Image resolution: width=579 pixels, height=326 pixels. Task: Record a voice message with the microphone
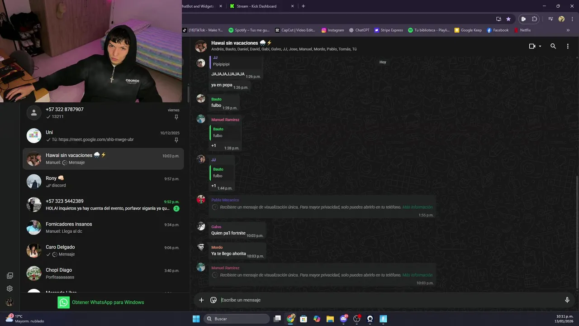(567, 300)
